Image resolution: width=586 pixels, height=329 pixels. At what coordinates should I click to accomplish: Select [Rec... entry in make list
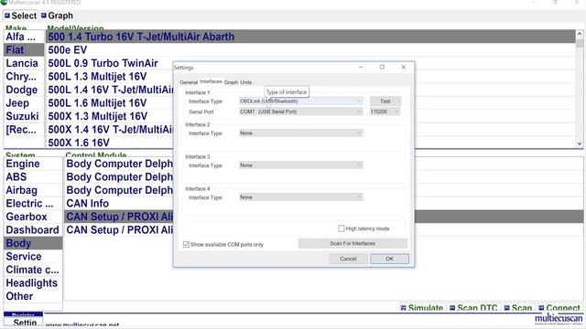pos(24,130)
